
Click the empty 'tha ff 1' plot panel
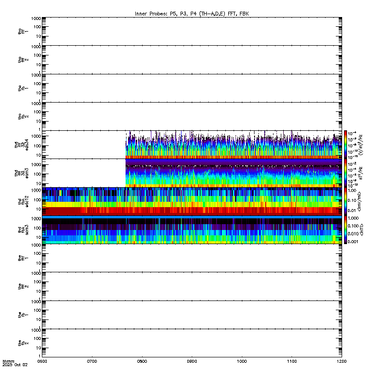coord(192,31)
